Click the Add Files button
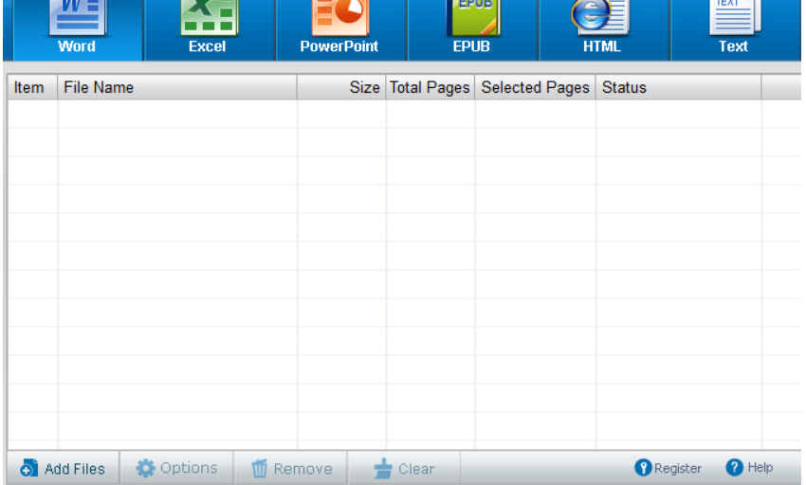 pyautogui.click(x=64, y=468)
